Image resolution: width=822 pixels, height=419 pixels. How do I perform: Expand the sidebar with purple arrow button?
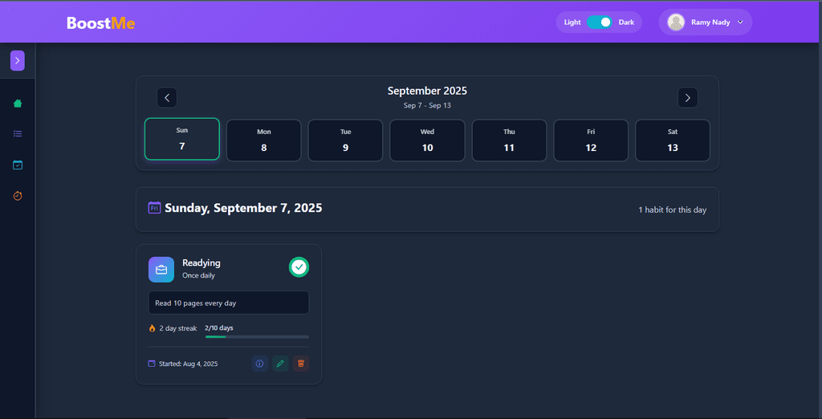pos(18,61)
